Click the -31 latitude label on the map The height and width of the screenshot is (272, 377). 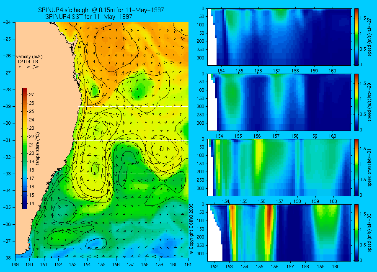[7, 140]
